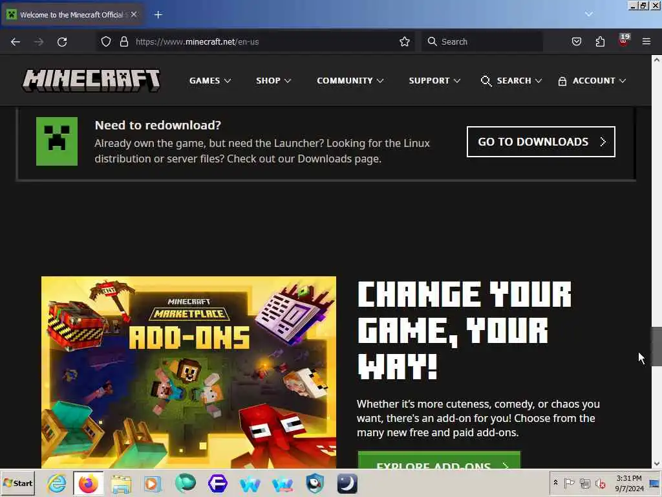Image resolution: width=662 pixels, height=497 pixels.
Task: Expand the chevron next to SUPPORT
Action: click(x=457, y=81)
